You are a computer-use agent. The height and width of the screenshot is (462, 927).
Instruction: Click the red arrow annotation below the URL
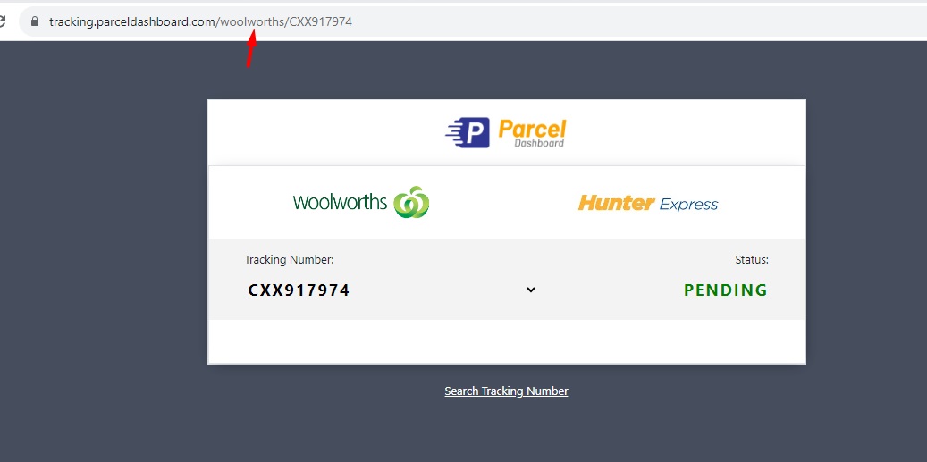(x=251, y=50)
